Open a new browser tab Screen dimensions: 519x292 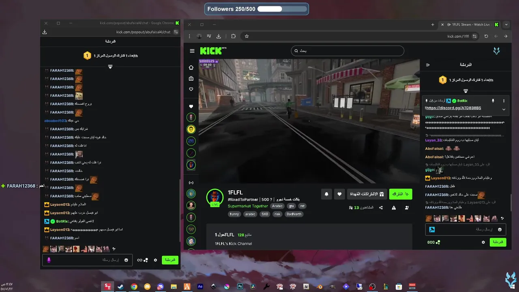[433, 24]
